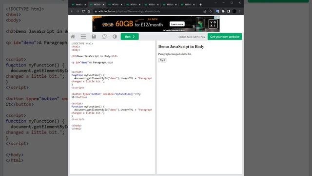The width and height of the screenshot is (312, 176).
Task: Maximize the browser window
Action: (x=232, y=3)
